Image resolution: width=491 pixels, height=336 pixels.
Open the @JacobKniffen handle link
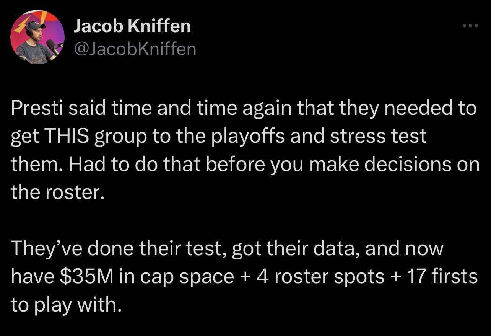tap(135, 49)
